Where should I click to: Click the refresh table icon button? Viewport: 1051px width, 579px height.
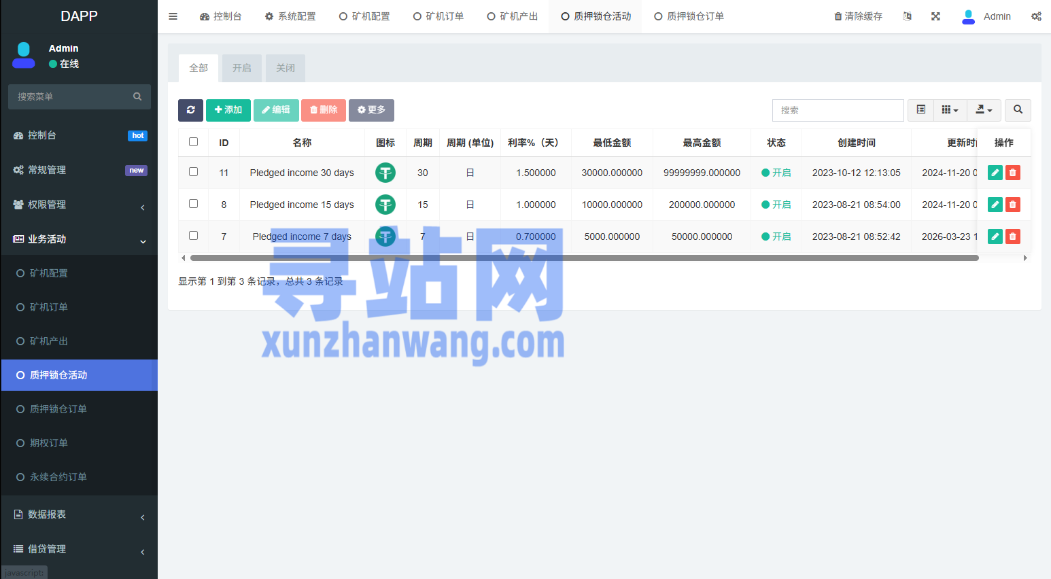(190, 110)
